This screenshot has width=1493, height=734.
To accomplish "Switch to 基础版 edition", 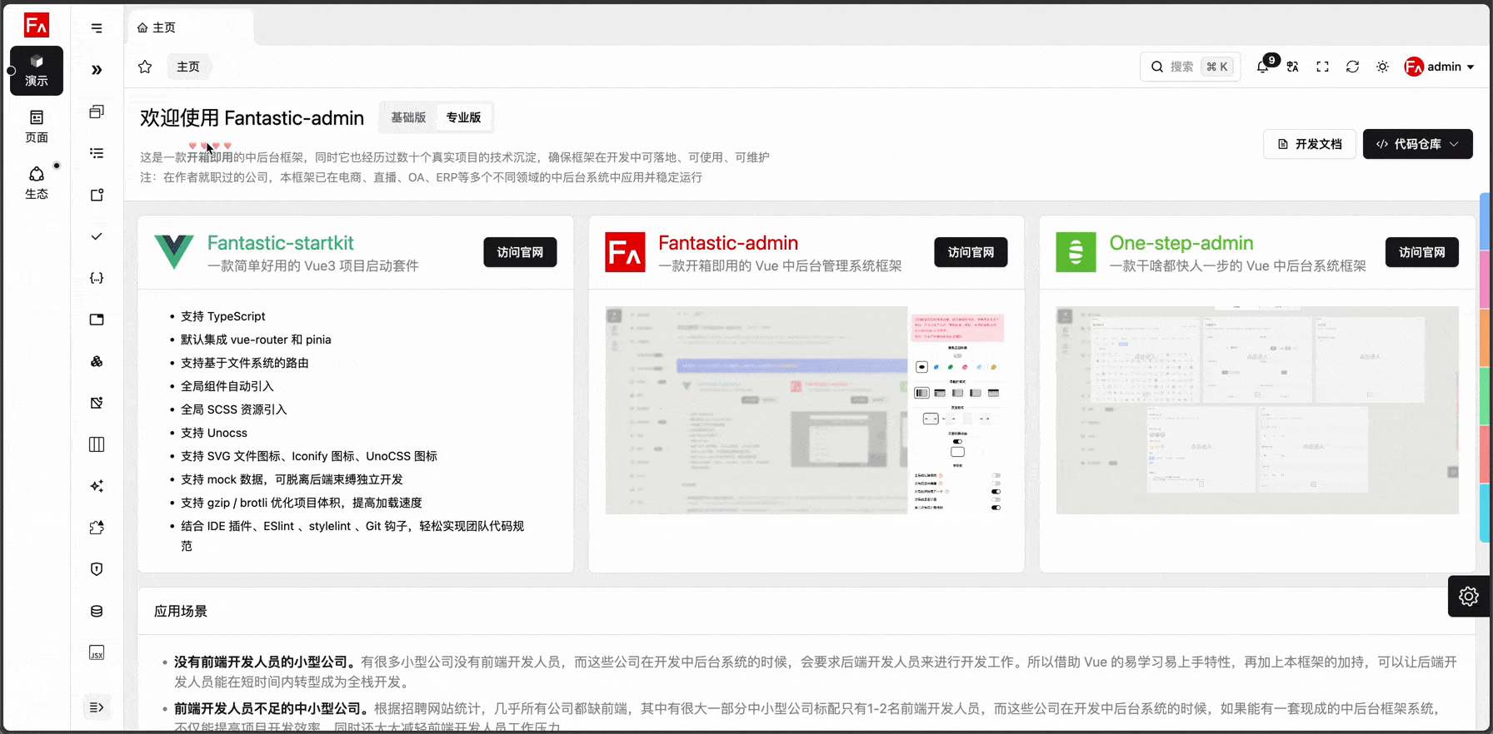I will click(408, 117).
